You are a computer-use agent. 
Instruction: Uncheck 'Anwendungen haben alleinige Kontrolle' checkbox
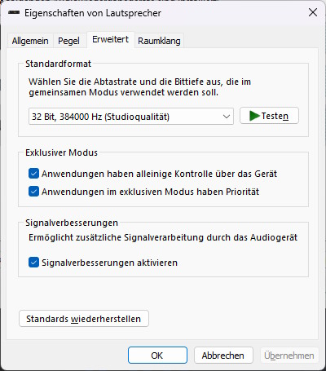(33, 174)
